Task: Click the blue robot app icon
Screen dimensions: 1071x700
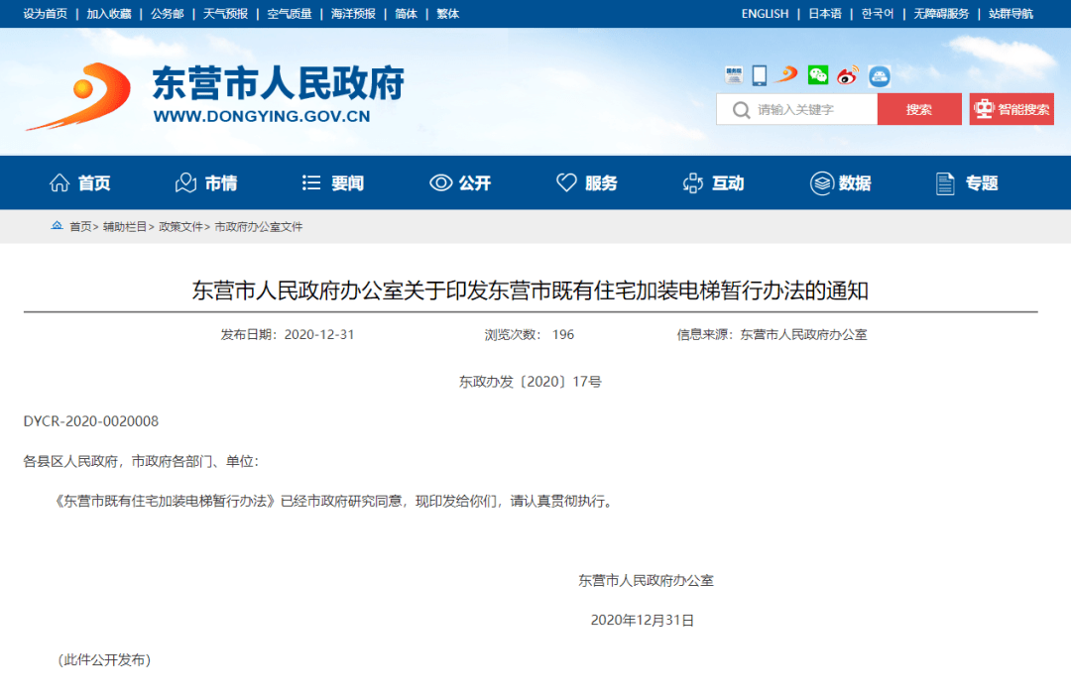Action: [x=879, y=75]
